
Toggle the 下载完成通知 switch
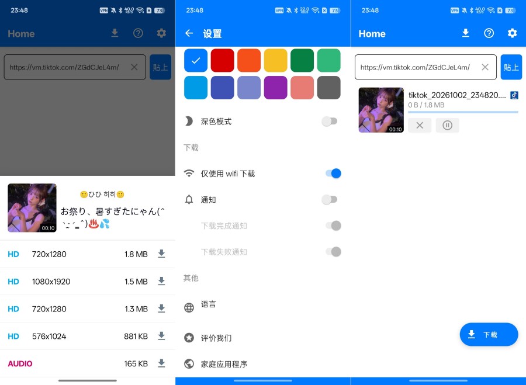(x=333, y=226)
